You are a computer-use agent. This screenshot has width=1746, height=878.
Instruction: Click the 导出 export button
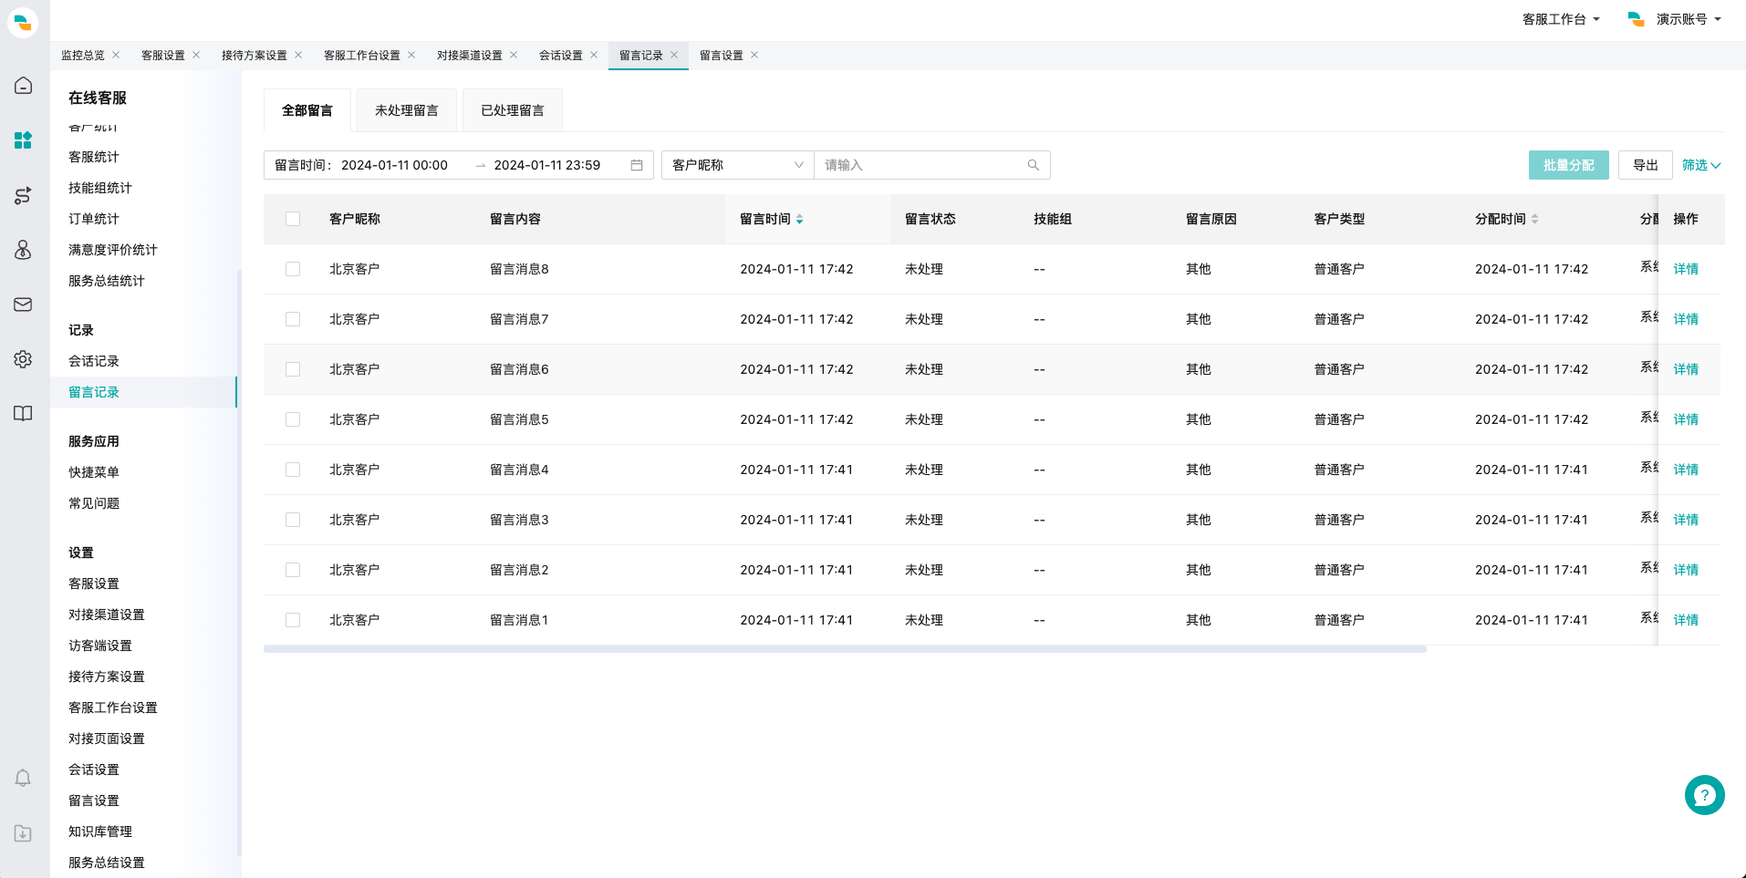[1646, 165]
